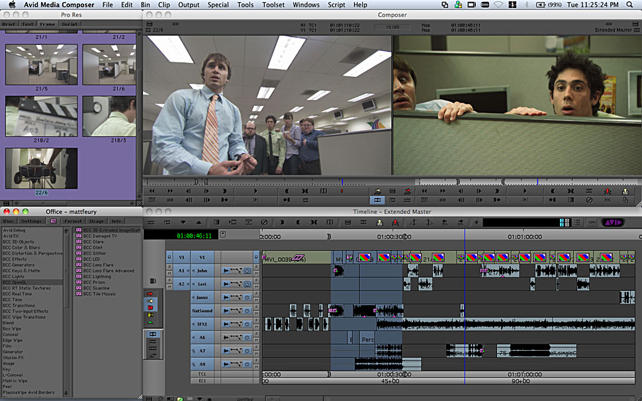Open the Spotlight search icon in menu bar

(x=629, y=5)
